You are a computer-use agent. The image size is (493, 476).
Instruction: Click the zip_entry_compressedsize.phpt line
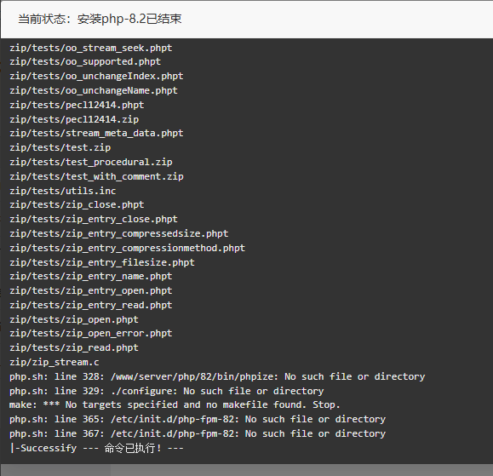point(119,233)
